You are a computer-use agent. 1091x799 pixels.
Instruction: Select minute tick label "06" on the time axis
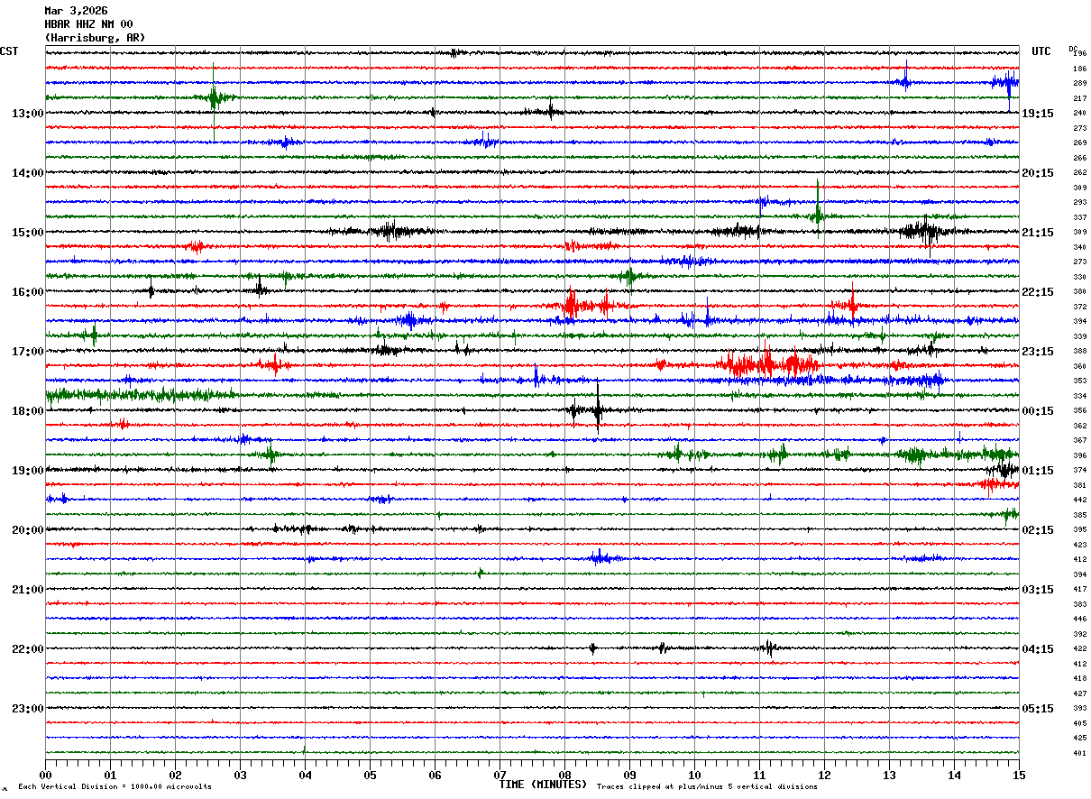coord(435,775)
